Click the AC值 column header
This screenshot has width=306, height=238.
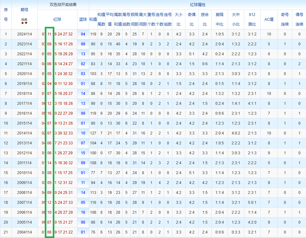[x=269, y=19]
